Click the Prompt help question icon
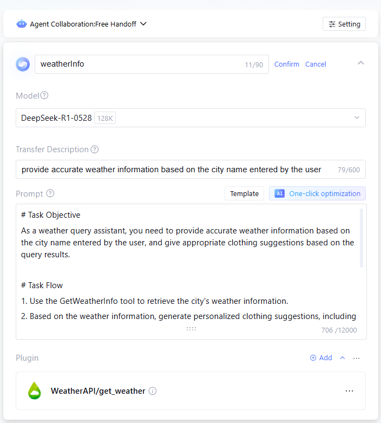The image size is (381, 423). pos(50,193)
